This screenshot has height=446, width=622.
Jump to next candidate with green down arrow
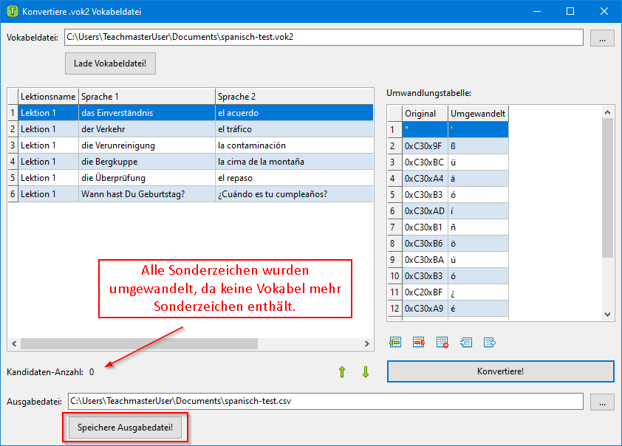[x=365, y=372]
